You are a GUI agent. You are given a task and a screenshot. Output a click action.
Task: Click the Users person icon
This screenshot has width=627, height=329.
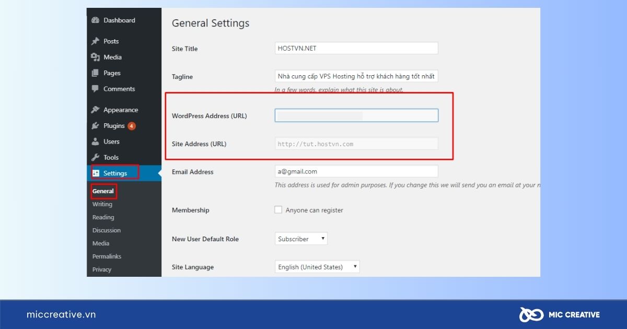click(x=95, y=142)
